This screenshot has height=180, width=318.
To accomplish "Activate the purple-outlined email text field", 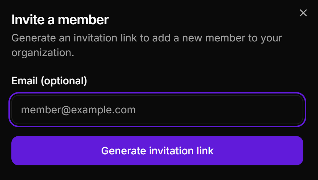I will coord(157,110).
